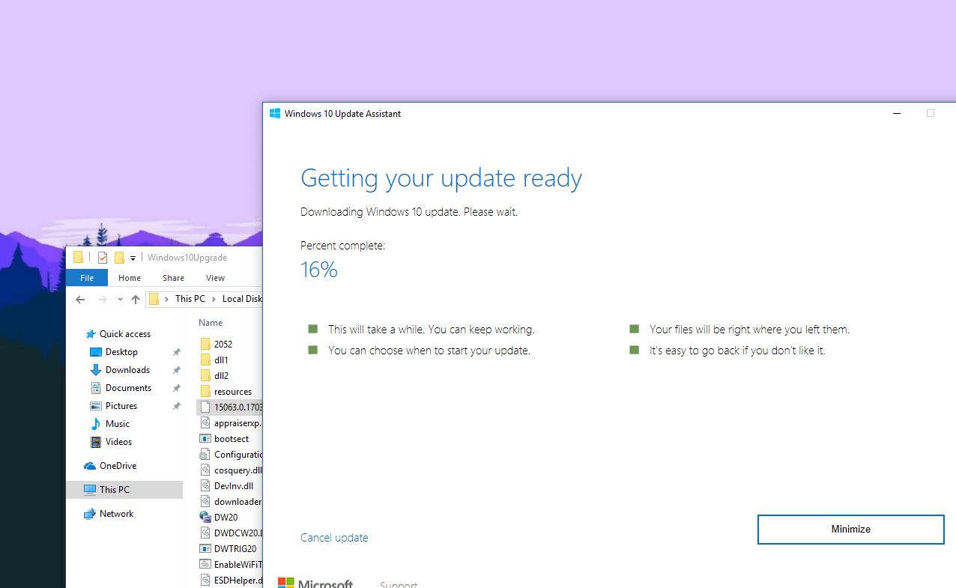Go up one folder level in File Explorer

coord(136,299)
